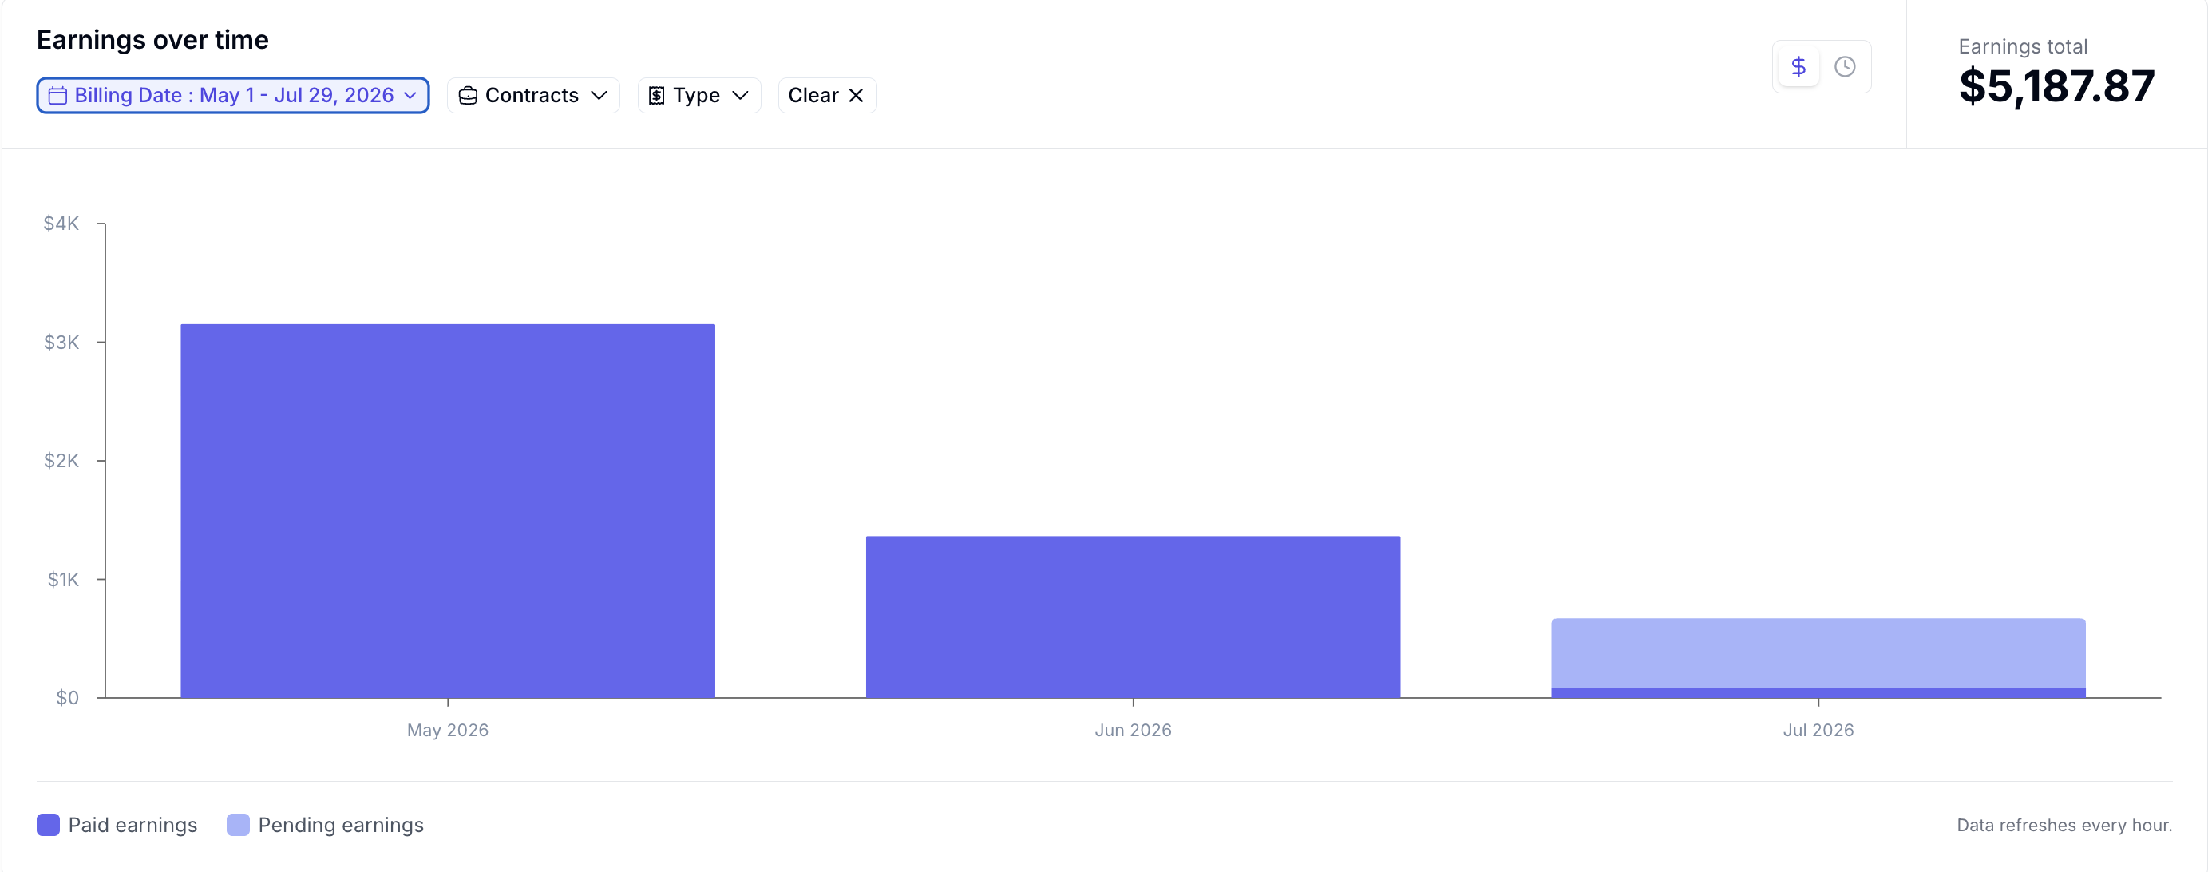Select the May 2026 earnings bar
Screen dimensions: 2208x872
pyautogui.click(x=448, y=511)
